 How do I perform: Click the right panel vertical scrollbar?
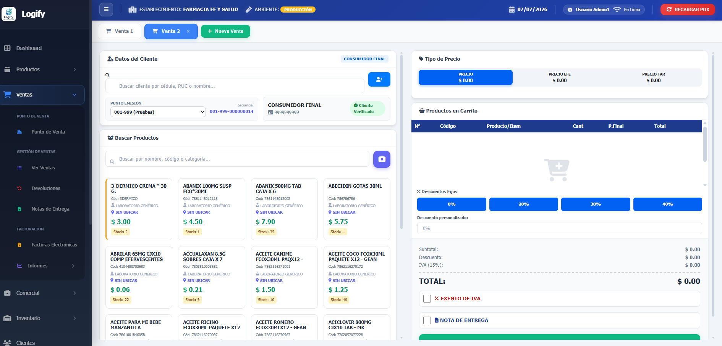(x=713, y=186)
